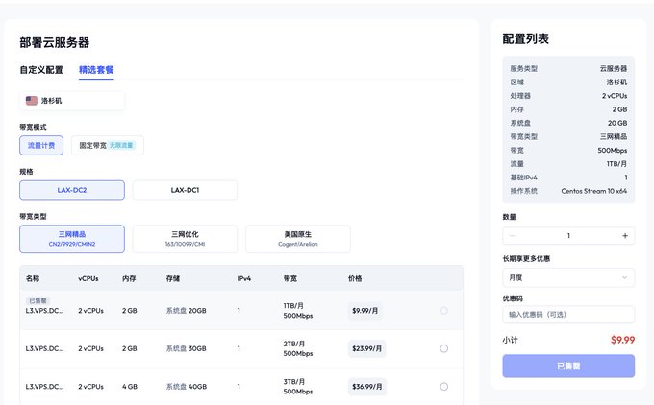
Task: Click the 输入优惠码 coupon input field
Action: point(568,315)
